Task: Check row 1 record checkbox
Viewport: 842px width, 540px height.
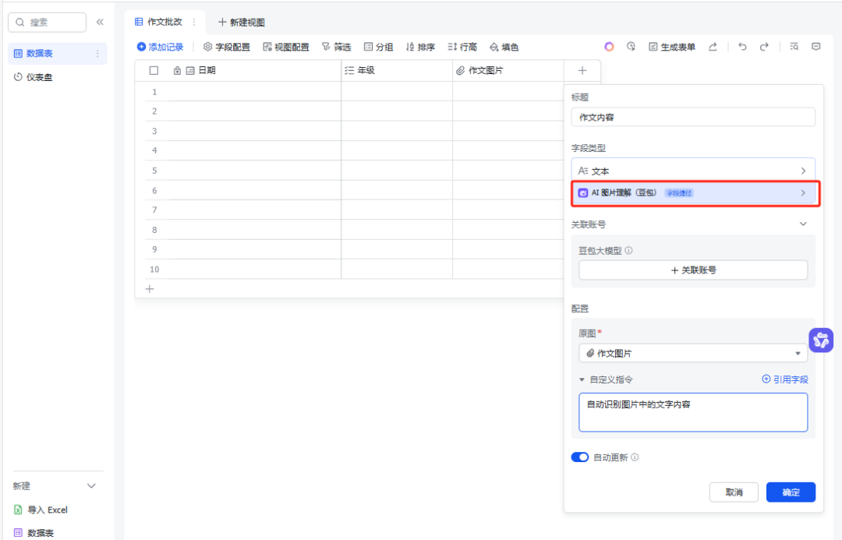Action: (153, 91)
